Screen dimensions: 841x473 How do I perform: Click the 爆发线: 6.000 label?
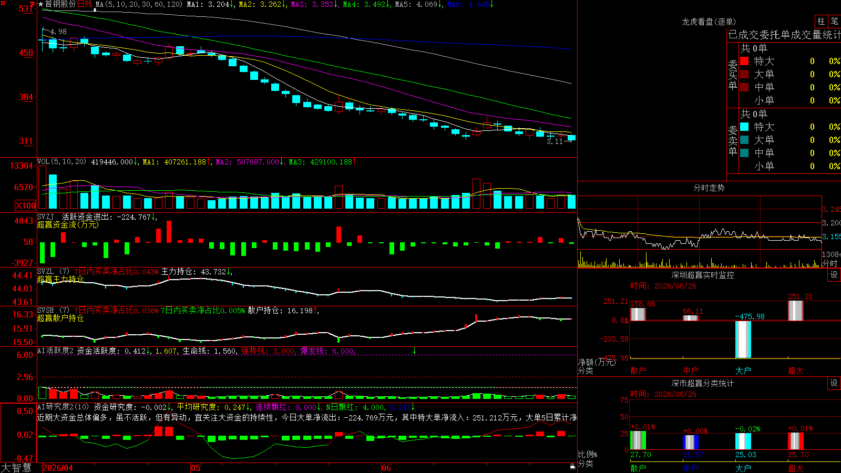[327, 351]
